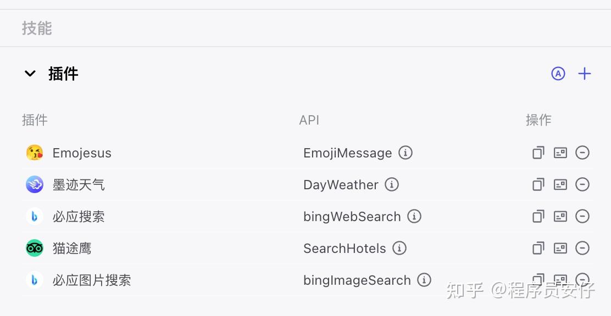Click the circled A auto-add icon
Screen dimensions: 611x316
click(558, 74)
